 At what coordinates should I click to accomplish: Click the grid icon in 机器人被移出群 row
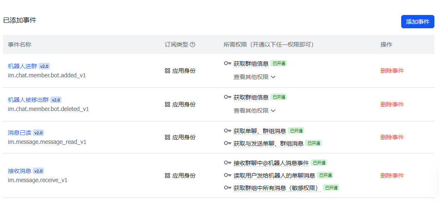pos(168,104)
